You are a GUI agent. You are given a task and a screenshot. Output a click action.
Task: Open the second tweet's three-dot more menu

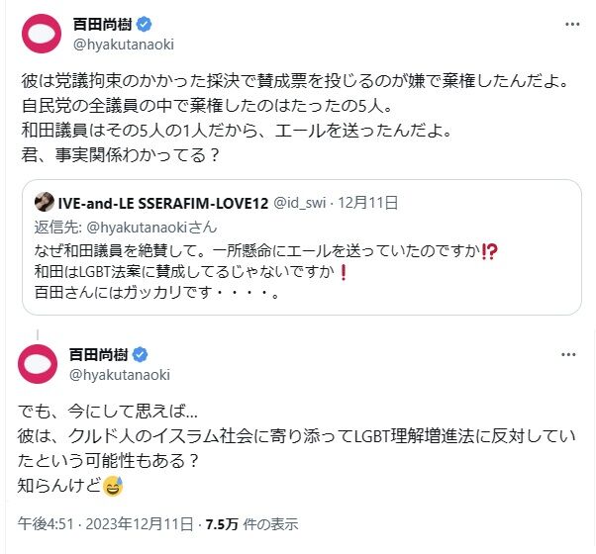tap(568, 355)
